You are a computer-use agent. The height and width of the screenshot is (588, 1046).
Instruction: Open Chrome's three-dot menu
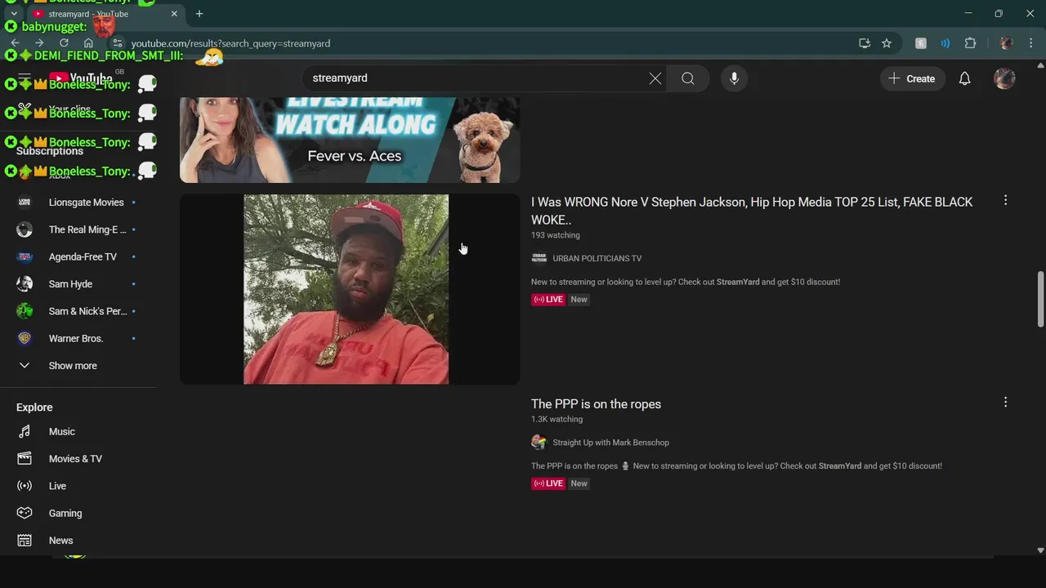1030,43
